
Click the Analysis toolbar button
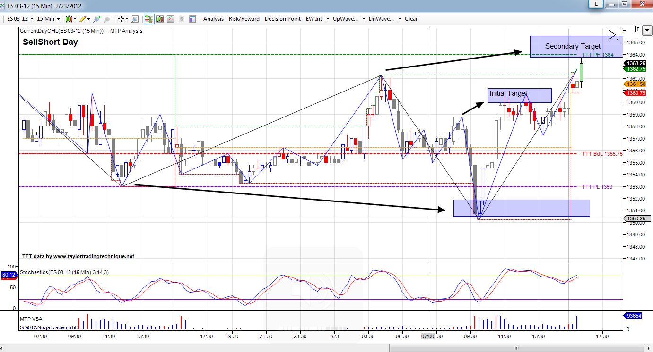(213, 19)
